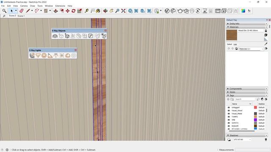Screen dimensions: 271x152
Task: Collapse the Tags panel
Action: (x=247, y=95)
